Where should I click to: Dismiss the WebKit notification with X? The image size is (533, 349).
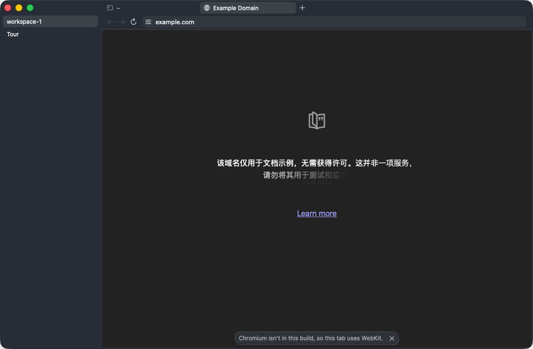pos(392,338)
